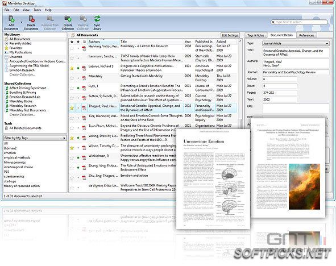Image resolution: width=336 pixels, height=266 pixels.
Task: Click the Pages field showing 274-282
Action: pyautogui.click(x=280, y=93)
